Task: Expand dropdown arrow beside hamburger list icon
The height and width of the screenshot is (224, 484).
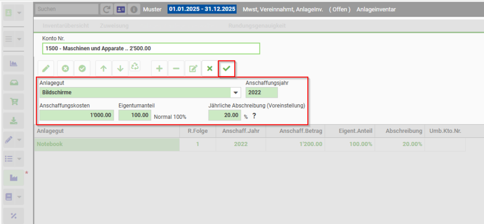Action: click(19, 39)
